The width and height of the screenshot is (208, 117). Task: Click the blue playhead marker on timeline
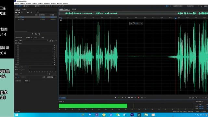point(176,18)
